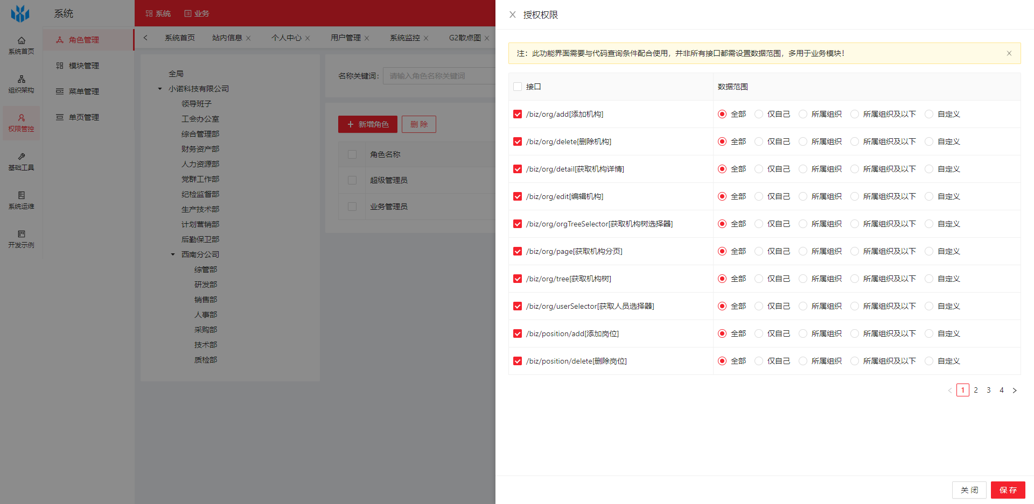Image resolution: width=1034 pixels, height=504 pixels.
Task: Open the 开发示例 sidebar icon
Action: [x=21, y=234]
